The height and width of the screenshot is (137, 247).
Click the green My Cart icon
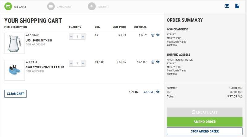(8, 6)
